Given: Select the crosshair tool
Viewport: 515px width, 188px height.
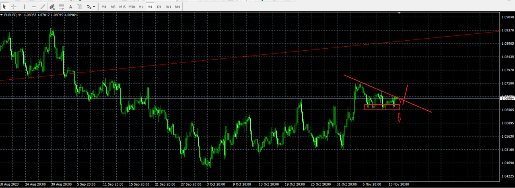Looking at the screenshot, I should 14,6.
